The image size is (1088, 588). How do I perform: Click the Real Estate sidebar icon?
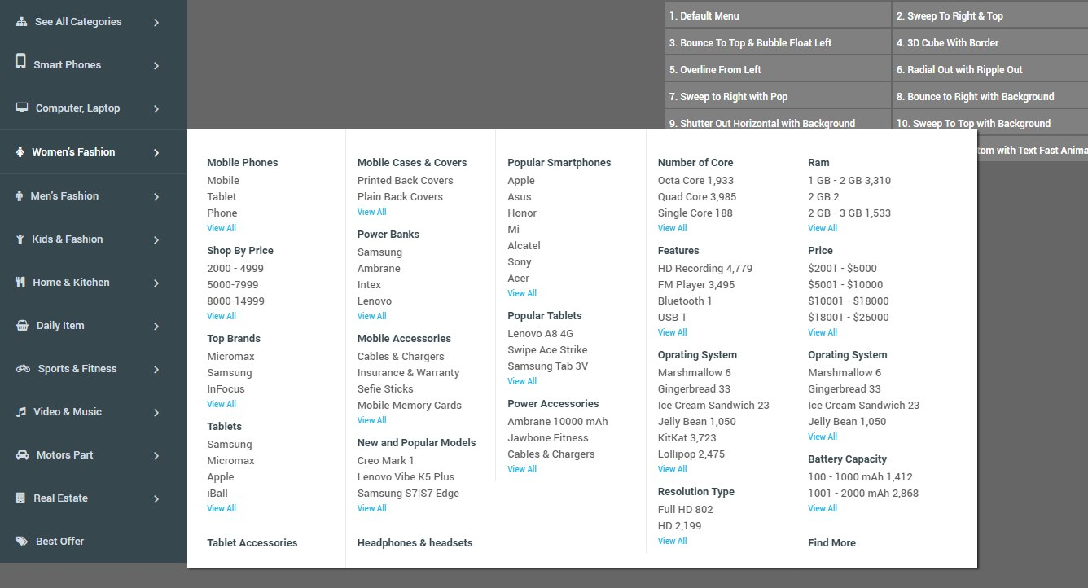(x=20, y=498)
